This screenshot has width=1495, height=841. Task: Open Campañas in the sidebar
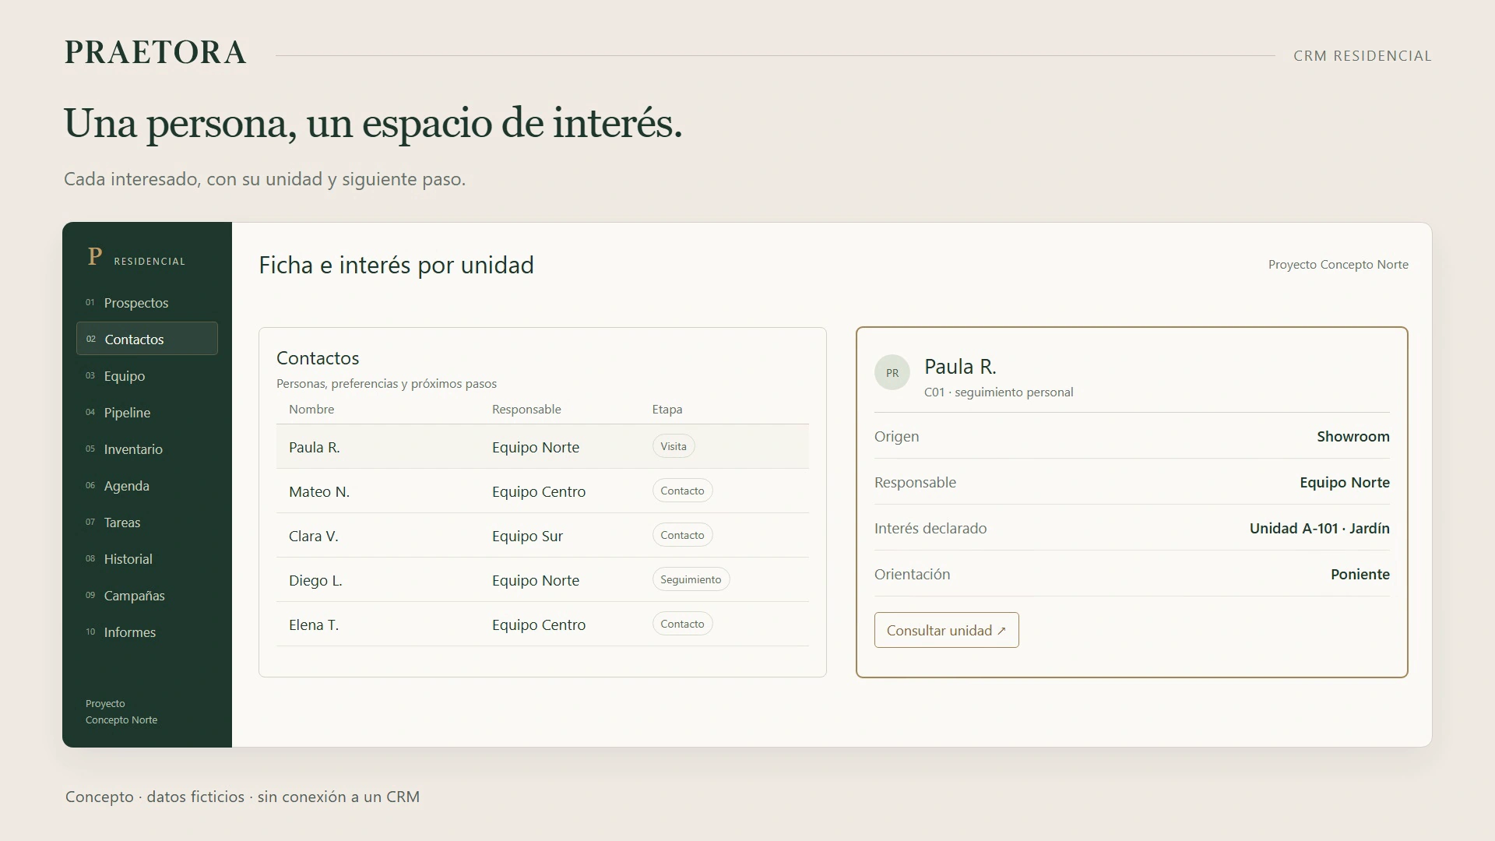(147, 596)
